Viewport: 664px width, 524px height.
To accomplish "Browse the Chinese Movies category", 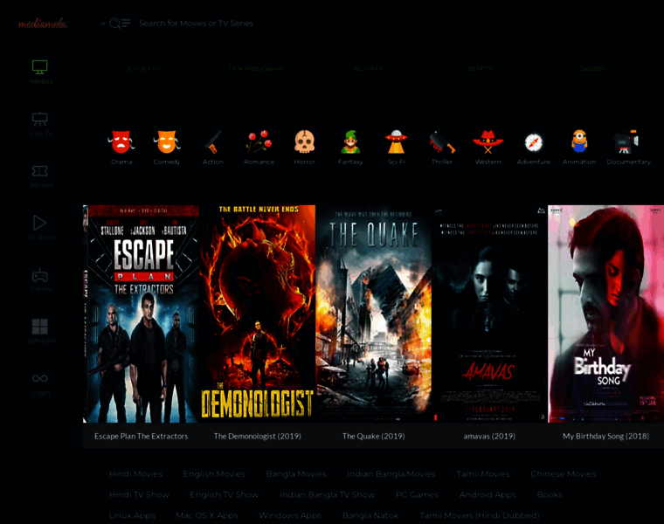I will 564,474.
